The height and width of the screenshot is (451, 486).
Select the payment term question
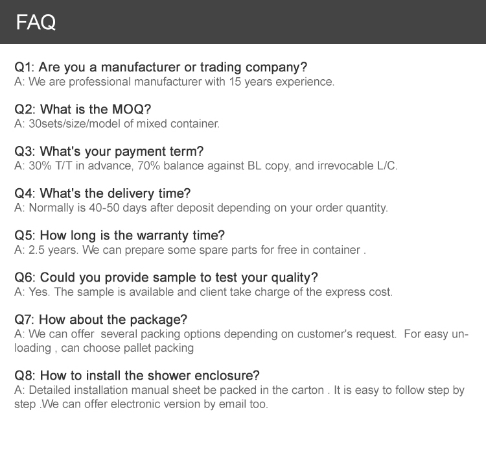[x=109, y=152]
